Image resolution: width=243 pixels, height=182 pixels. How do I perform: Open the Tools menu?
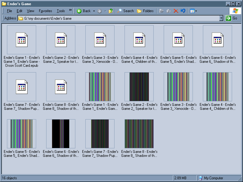pos(61,11)
